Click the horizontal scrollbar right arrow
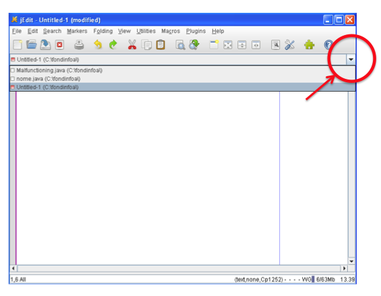The width and height of the screenshot is (381, 296). pyautogui.click(x=344, y=268)
